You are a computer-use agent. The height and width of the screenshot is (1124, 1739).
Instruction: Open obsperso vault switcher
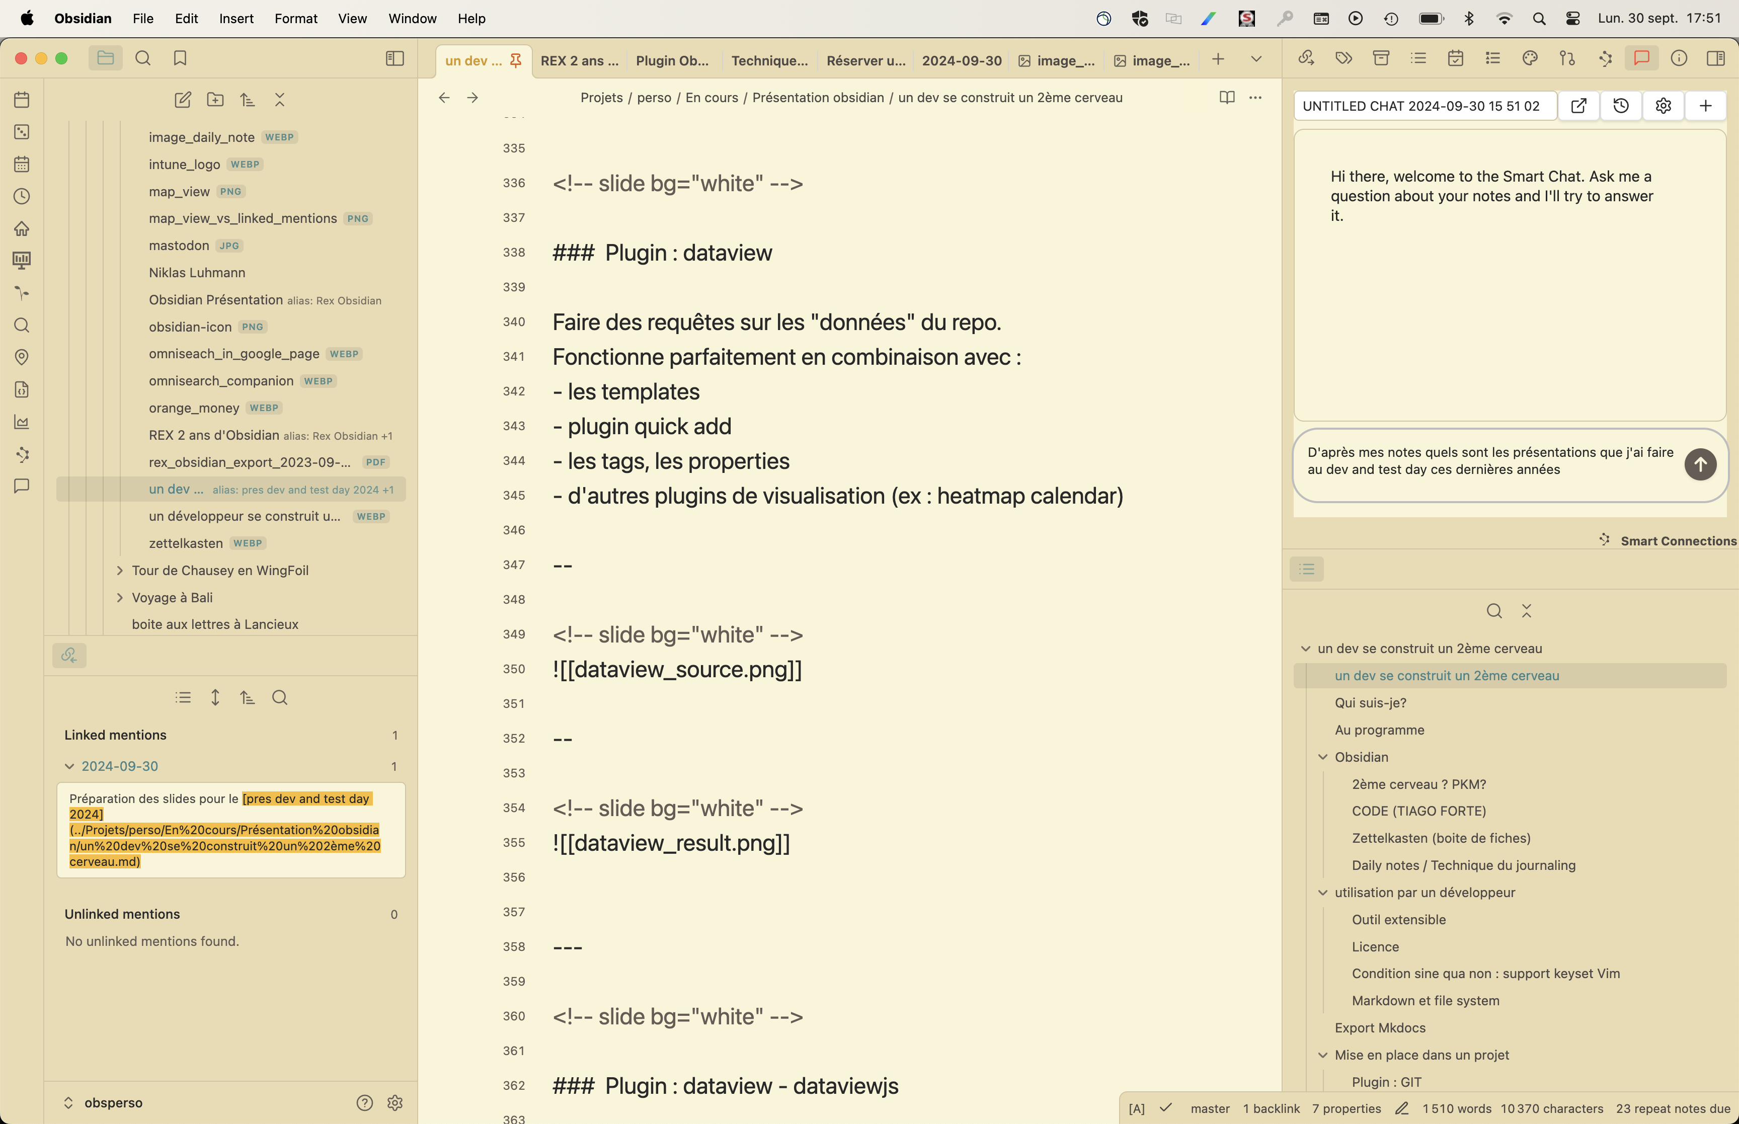pos(113,1103)
